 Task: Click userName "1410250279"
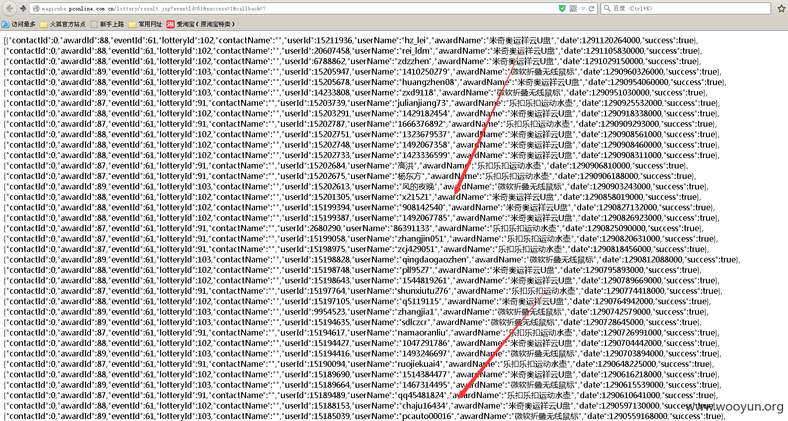click(x=425, y=72)
